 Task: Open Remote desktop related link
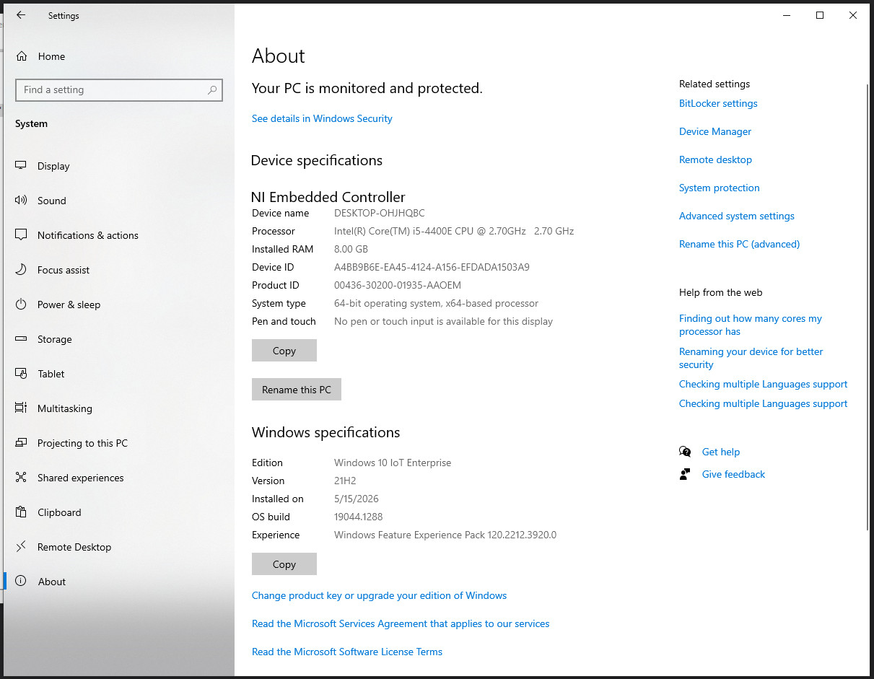point(715,159)
